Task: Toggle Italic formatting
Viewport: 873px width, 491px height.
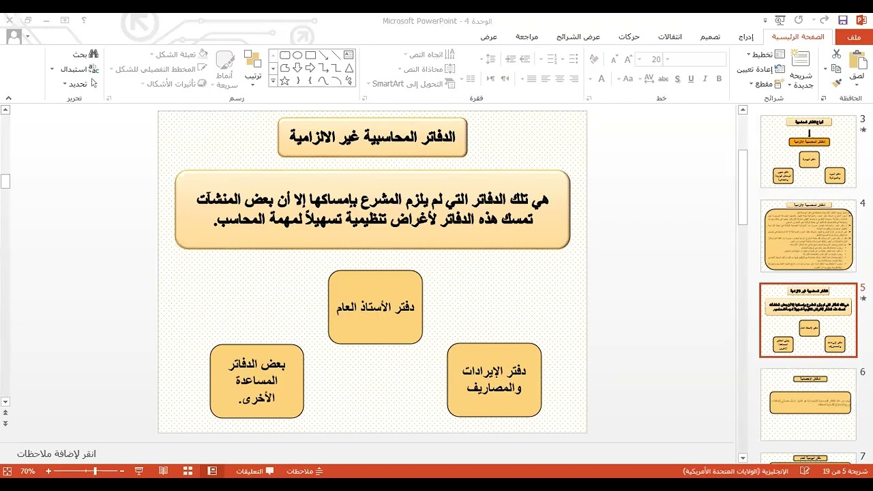Action: click(705, 79)
